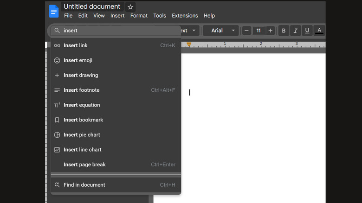This screenshot has height=203, width=362.
Task: Click the pi icon for Insert equation
Action: click(57, 105)
